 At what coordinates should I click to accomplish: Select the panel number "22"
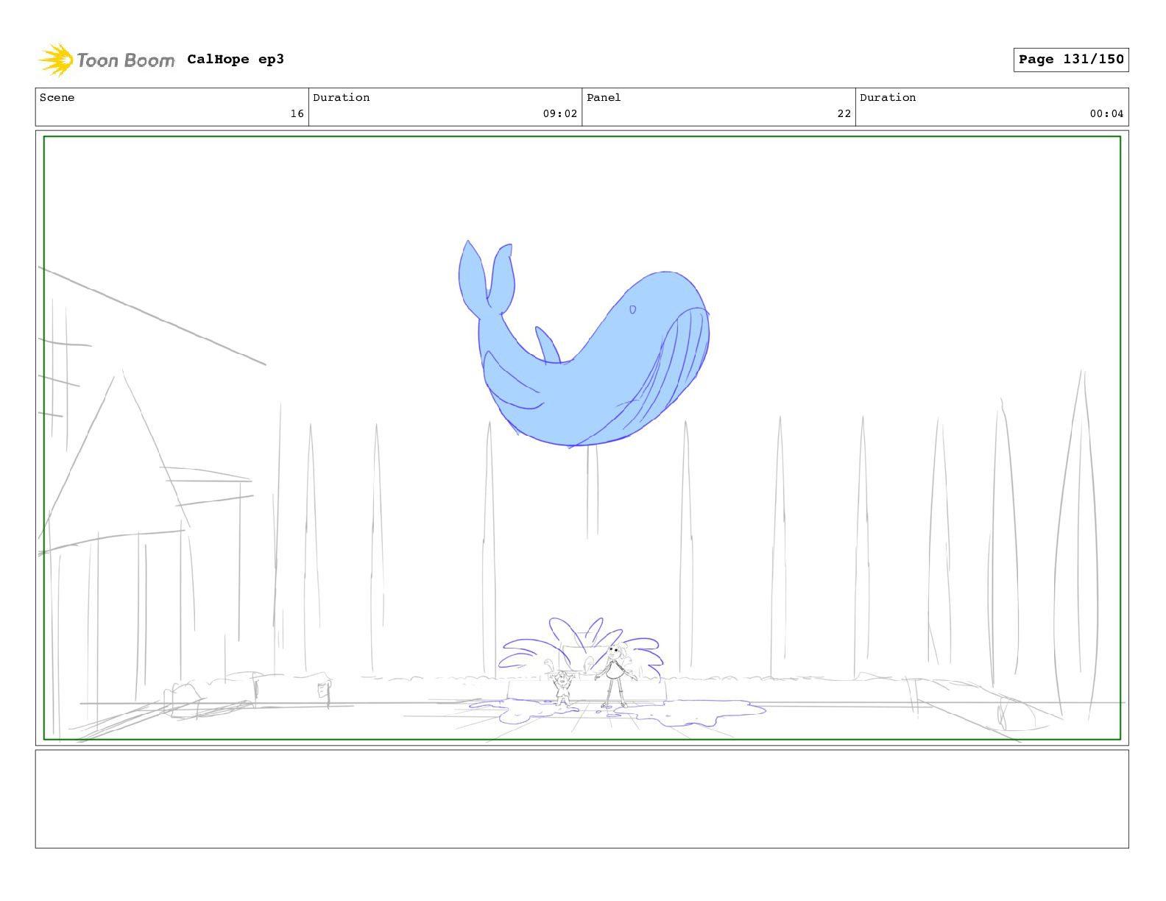(844, 113)
